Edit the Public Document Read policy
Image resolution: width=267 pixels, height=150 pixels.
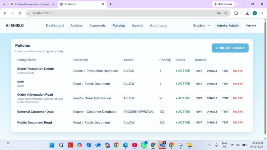point(199,123)
